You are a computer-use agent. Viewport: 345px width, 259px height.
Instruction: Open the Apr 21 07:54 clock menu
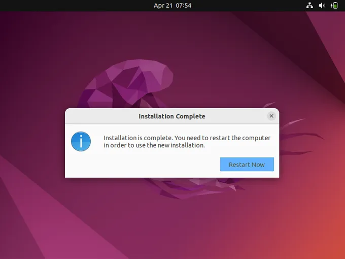click(x=172, y=6)
